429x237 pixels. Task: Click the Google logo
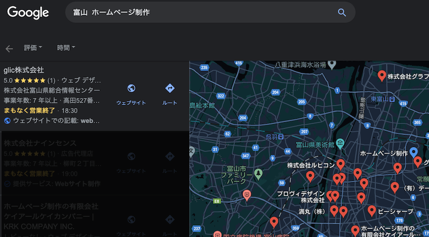click(x=28, y=12)
